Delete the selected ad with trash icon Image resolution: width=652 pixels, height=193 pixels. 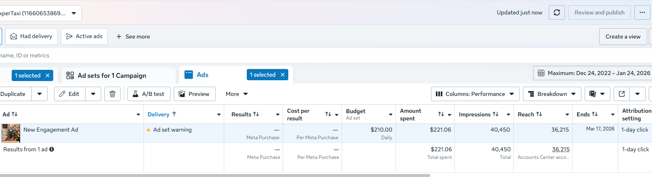point(112,94)
